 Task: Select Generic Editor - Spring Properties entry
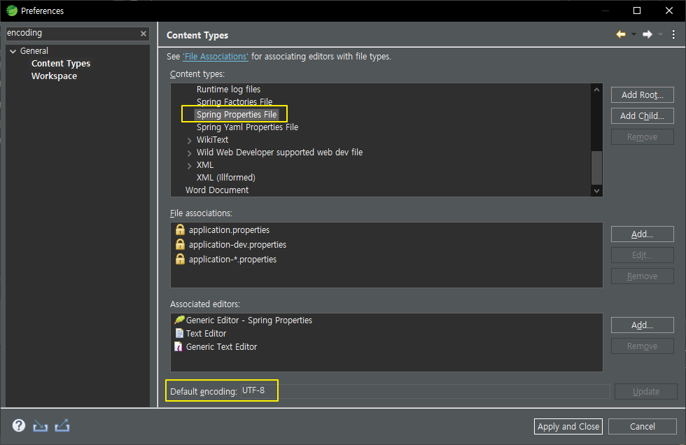tap(249, 320)
